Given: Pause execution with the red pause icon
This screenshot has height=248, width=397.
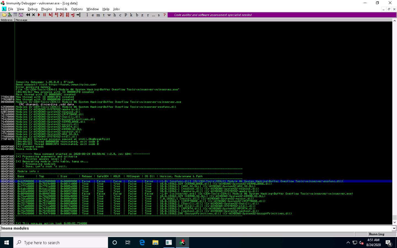Looking at the screenshot, I should click(x=44, y=15).
